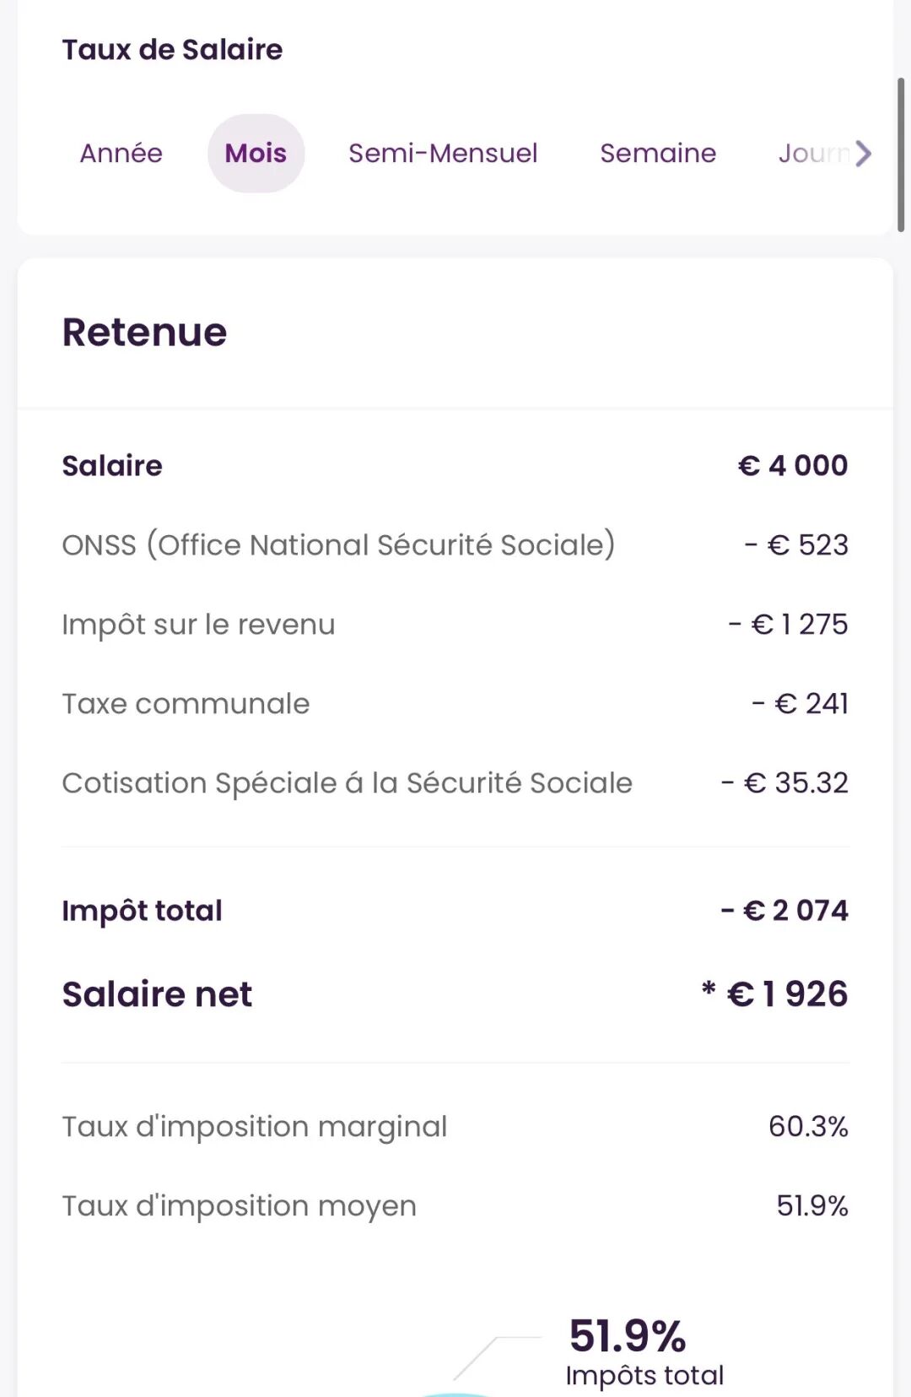The height and width of the screenshot is (1397, 911).
Task: Click the Impôt total label
Action: click(142, 910)
